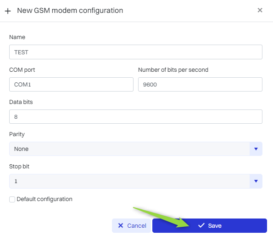Click the Data bits label
This screenshot has height=236, width=273.
[21, 102]
